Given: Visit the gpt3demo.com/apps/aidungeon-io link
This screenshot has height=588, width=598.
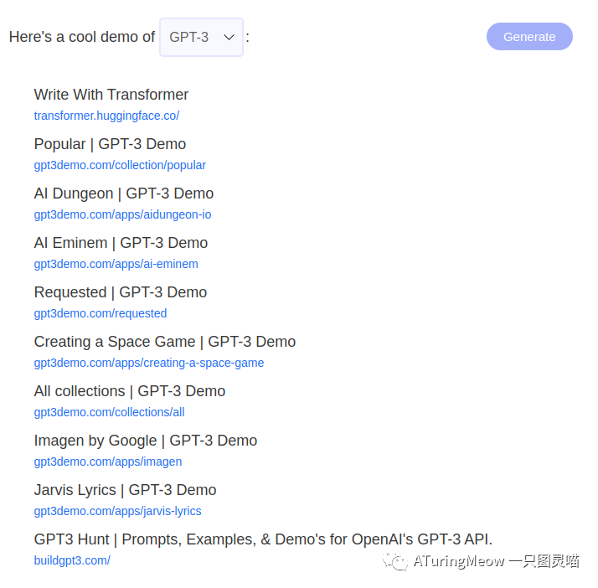Looking at the screenshot, I should pos(122,214).
